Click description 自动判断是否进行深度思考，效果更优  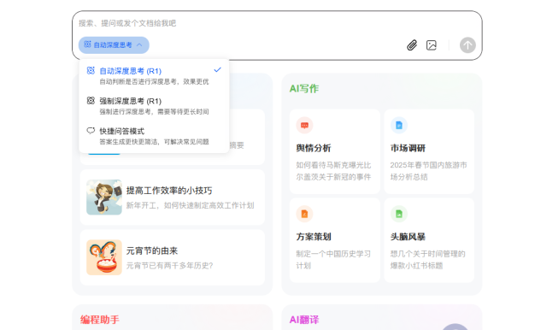(x=154, y=82)
